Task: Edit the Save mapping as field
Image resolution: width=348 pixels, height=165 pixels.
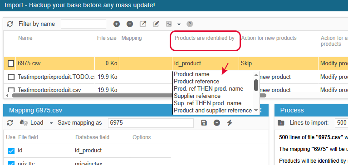Action: [151, 123]
